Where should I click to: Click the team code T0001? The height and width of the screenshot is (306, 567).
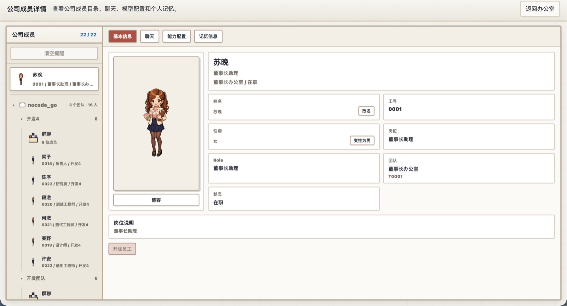[x=395, y=177]
